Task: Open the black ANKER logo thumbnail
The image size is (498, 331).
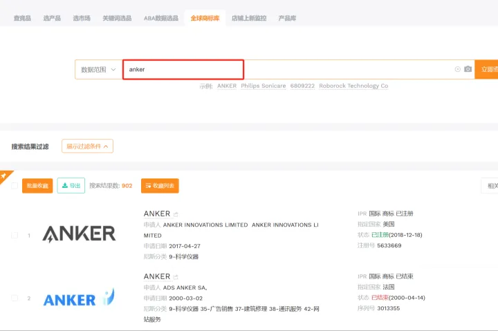Action: click(79, 234)
